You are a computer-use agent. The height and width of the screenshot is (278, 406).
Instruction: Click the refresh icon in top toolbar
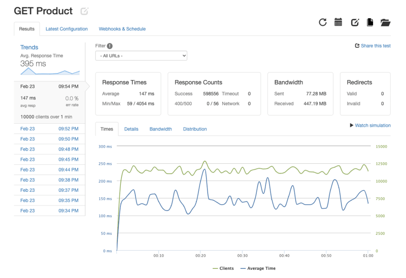323,22
